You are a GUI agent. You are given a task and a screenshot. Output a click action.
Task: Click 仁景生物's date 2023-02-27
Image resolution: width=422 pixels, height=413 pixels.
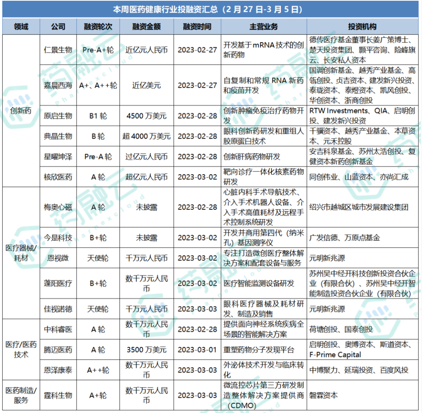pyautogui.click(x=197, y=50)
